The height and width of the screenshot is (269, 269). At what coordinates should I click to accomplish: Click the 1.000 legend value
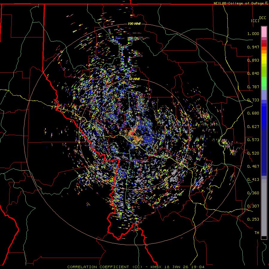tap(253, 33)
